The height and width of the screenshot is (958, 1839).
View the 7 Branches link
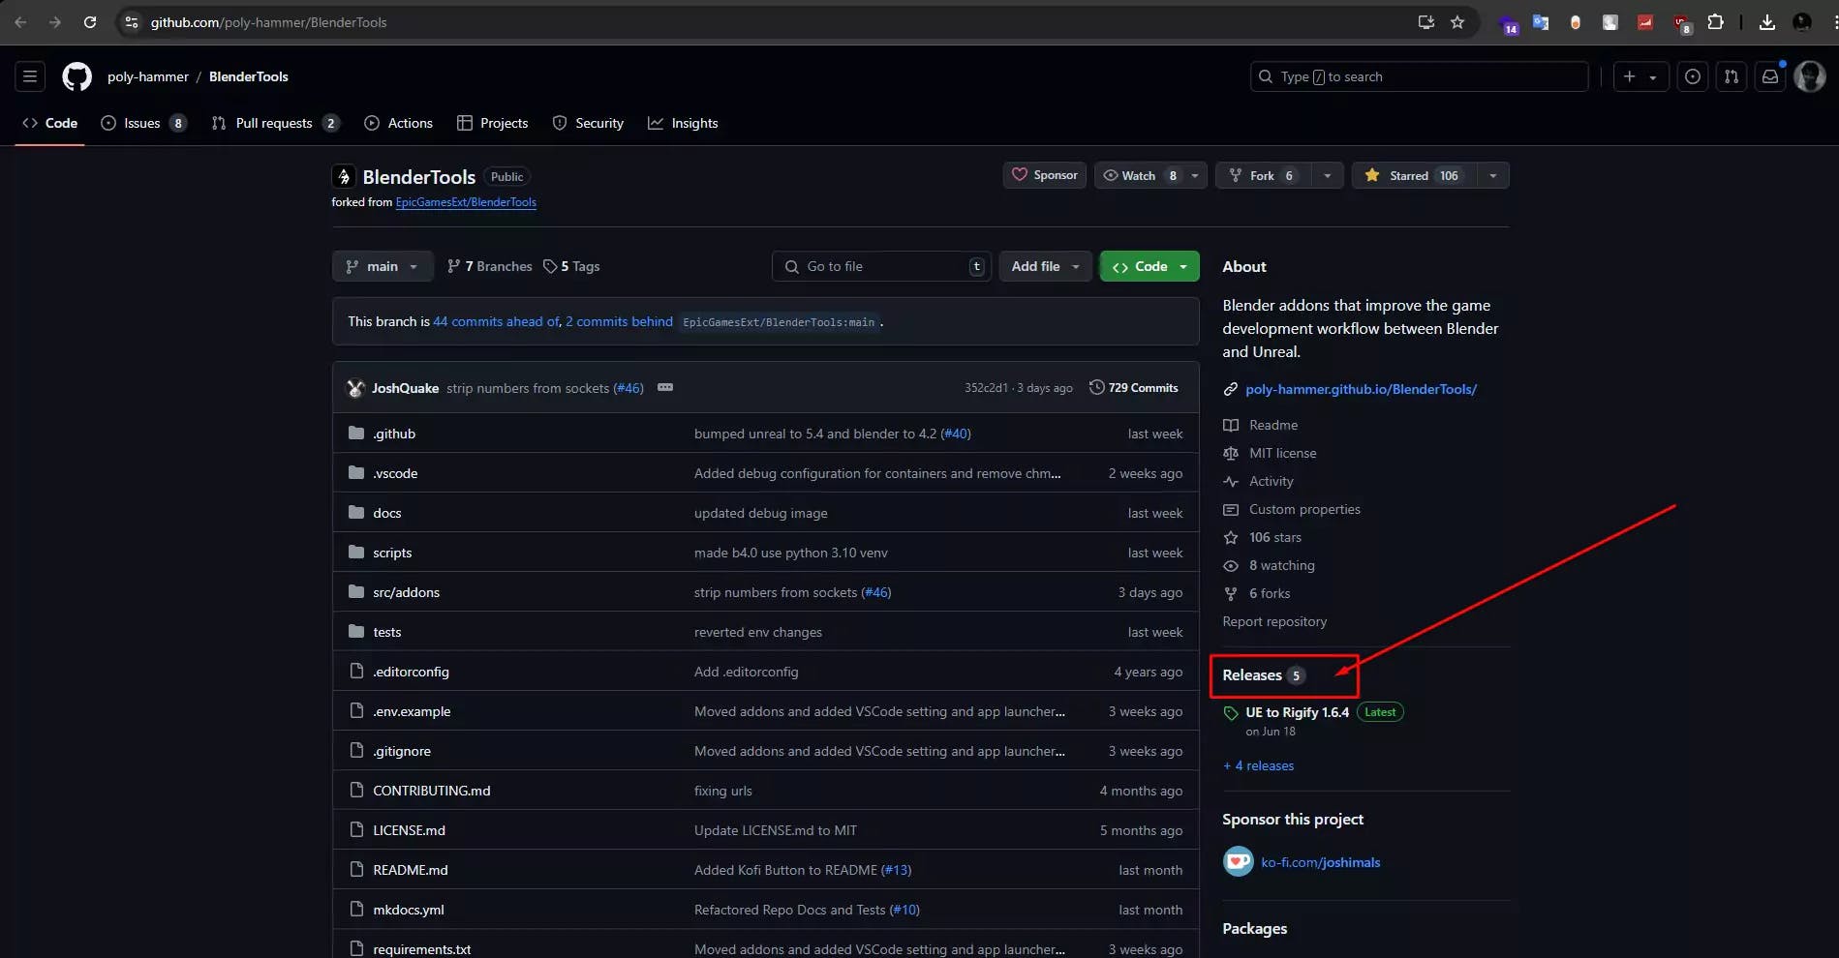click(489, 266)
